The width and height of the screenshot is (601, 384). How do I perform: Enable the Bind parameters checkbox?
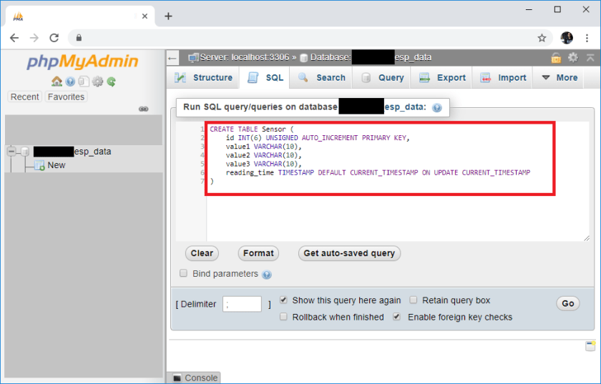(x=184, y=273)
